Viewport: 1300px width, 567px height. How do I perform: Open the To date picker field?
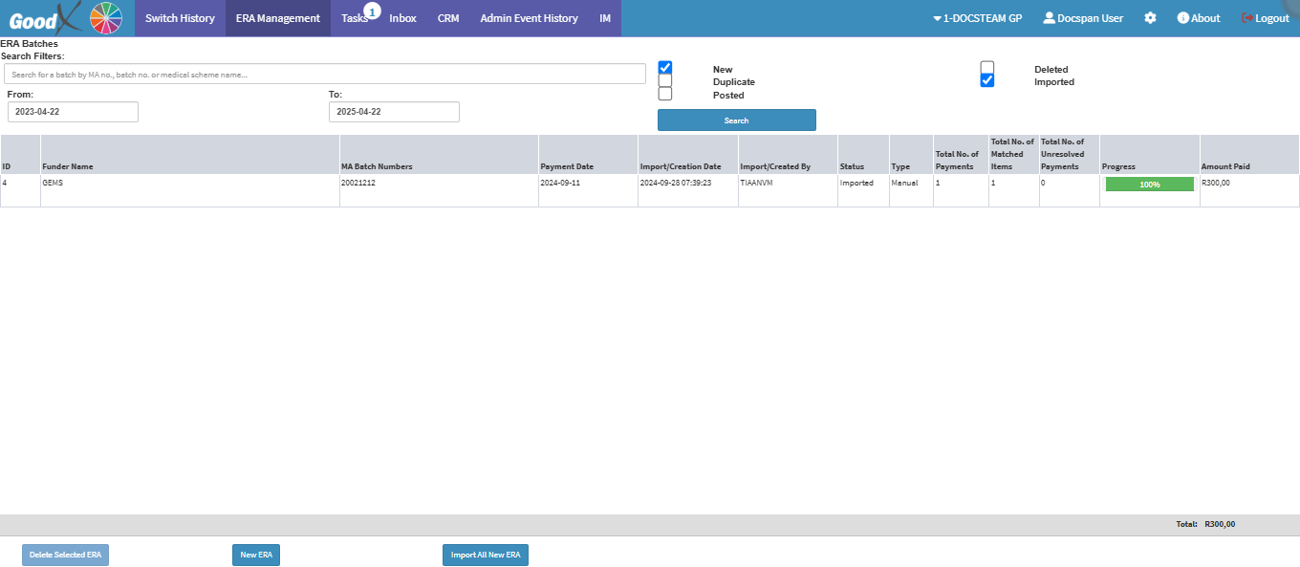pos(394,112)
